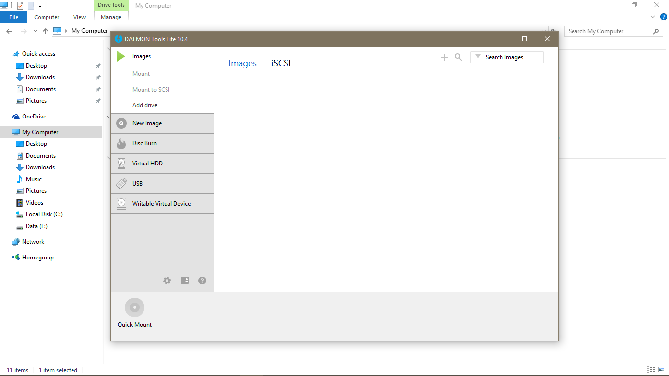Screen dimensions: 669x376
Task: Open quick access toolbar dropdown arrow
Action: click(40, 6)
